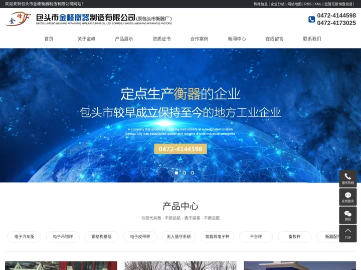361x270 pixels.
Task: Click the XML link in top bar
Action: click(x=318, y=4)
